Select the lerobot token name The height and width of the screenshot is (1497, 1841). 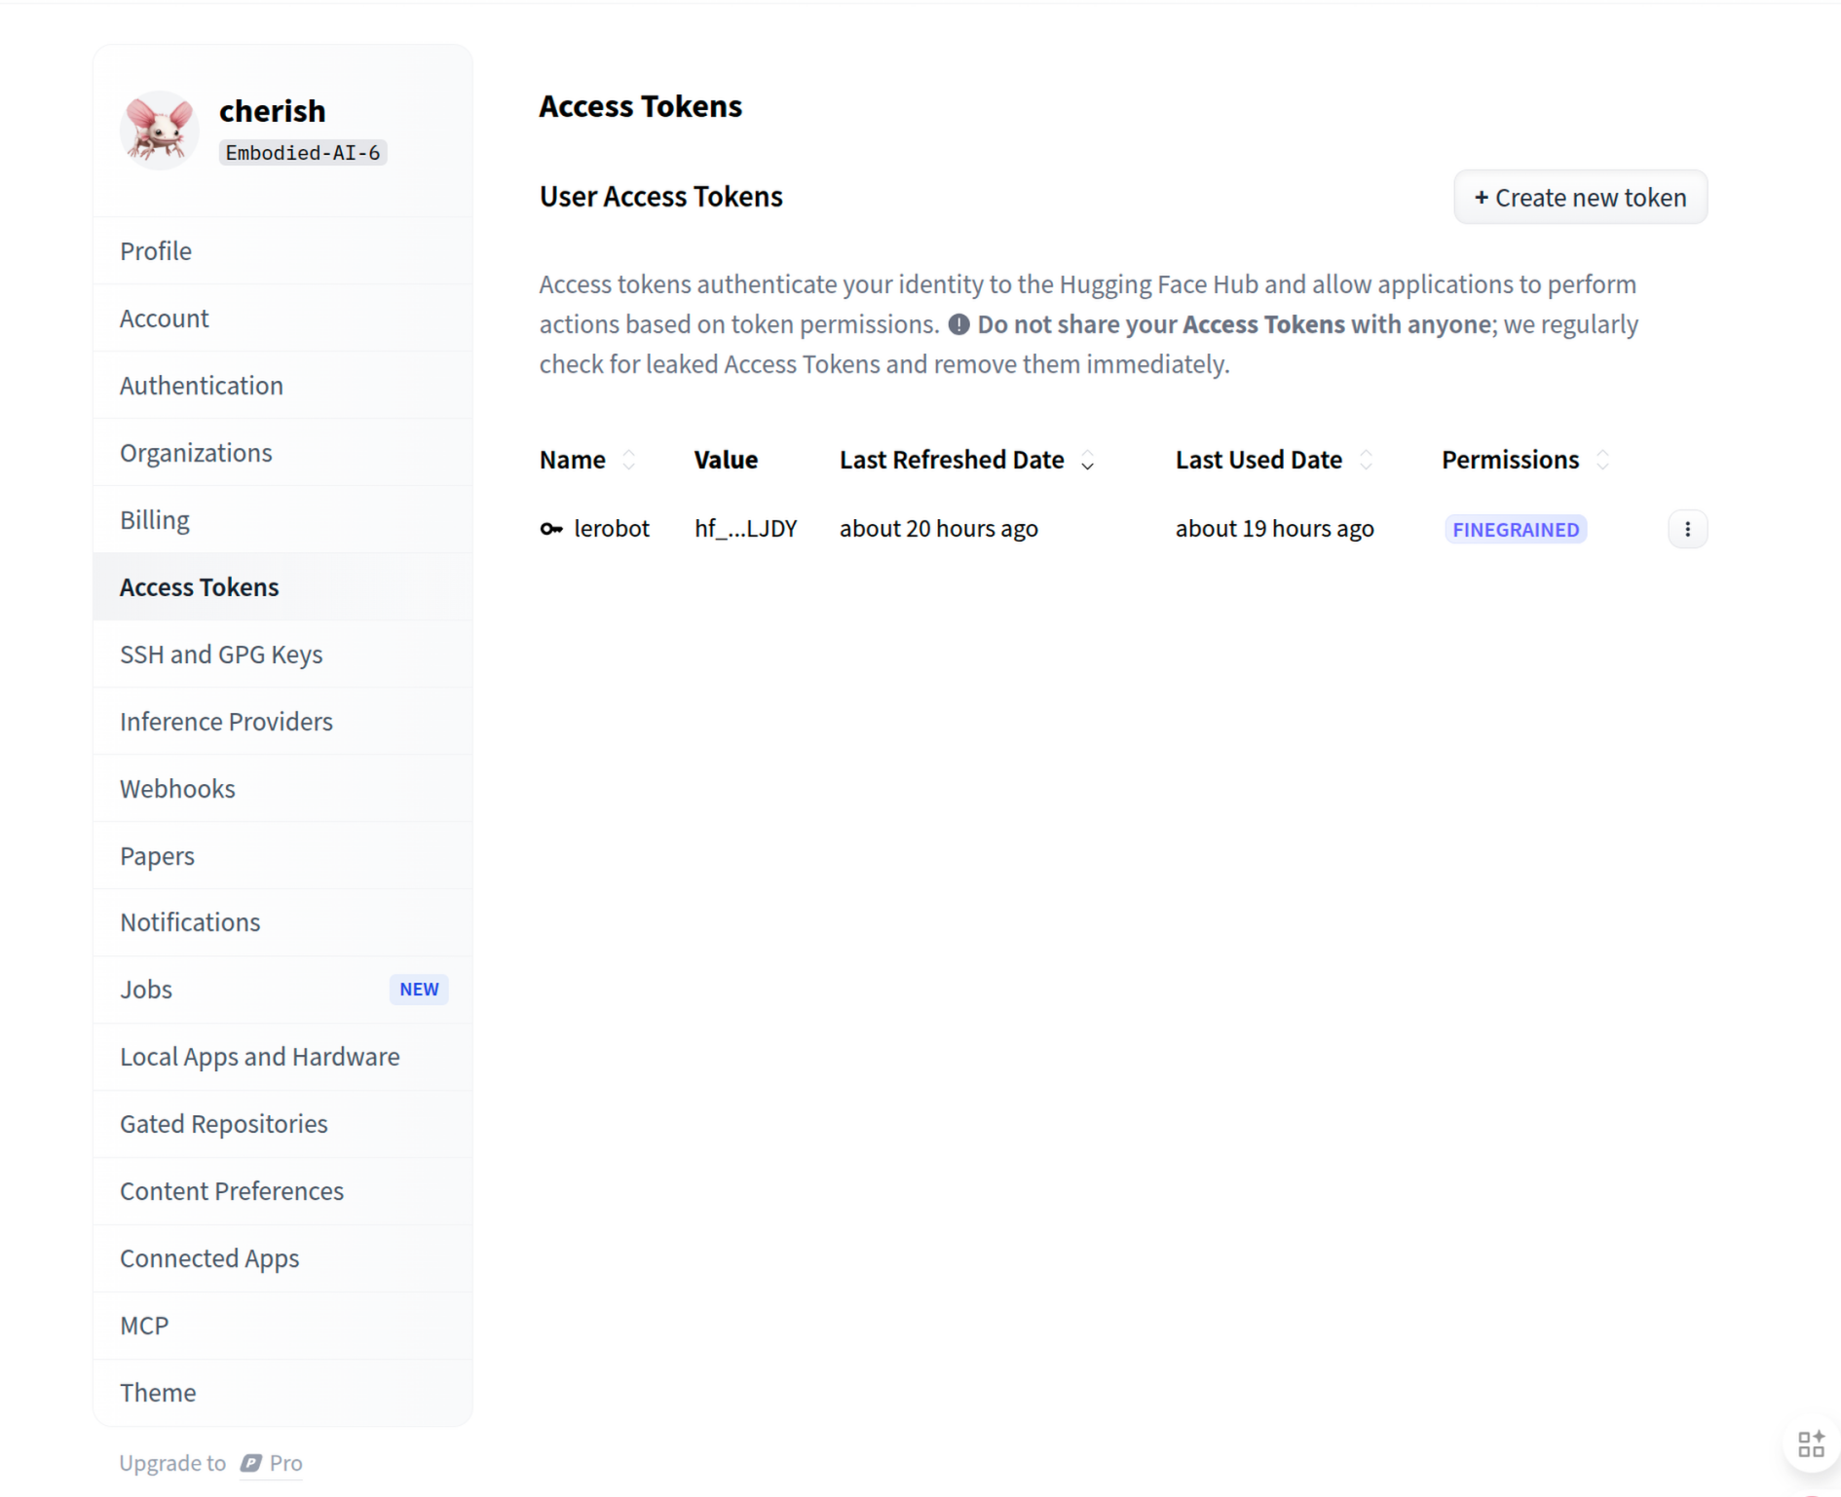(612, 529)
